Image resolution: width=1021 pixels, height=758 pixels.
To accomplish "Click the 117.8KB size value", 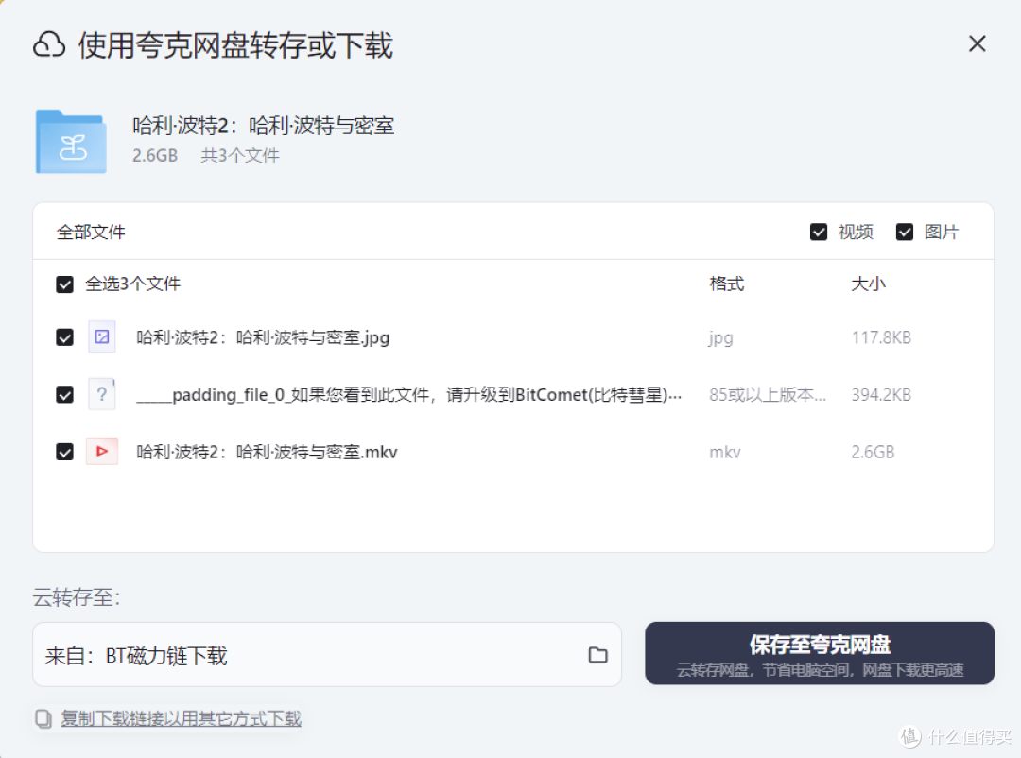I will [x=881, y=337].
